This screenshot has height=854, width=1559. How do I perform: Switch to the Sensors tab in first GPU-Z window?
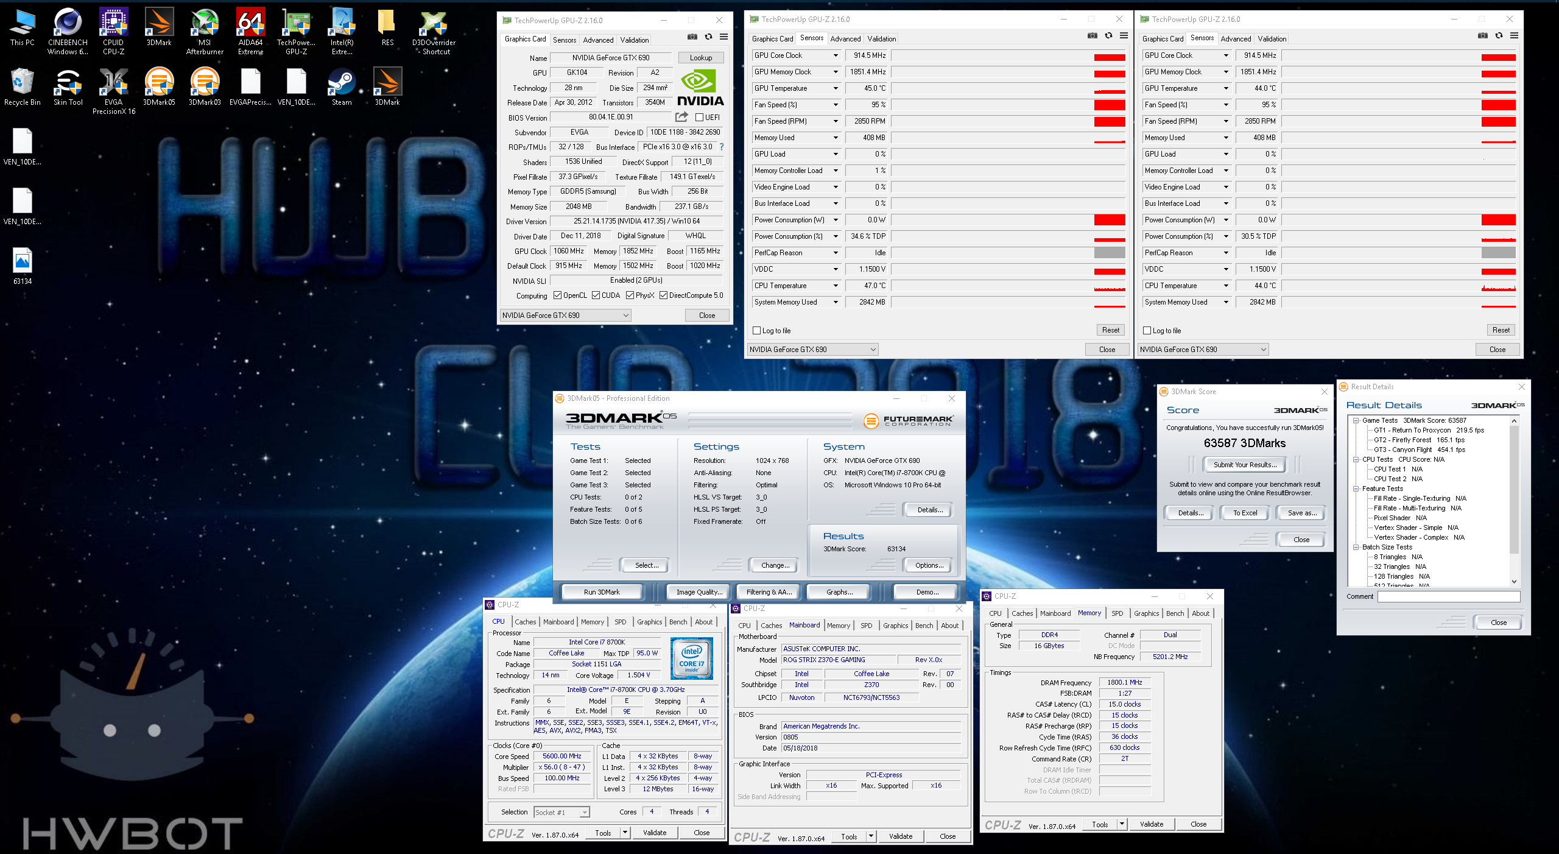tap(564, 40)
